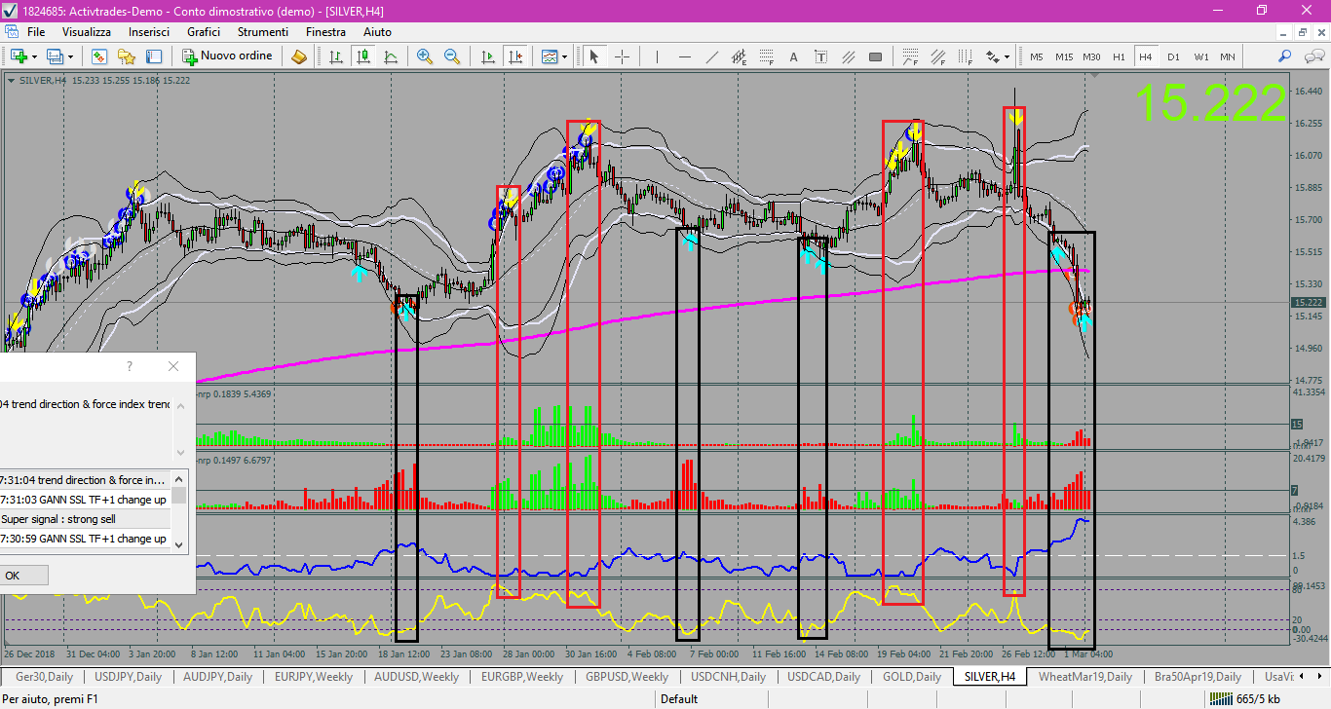Switch to the EURGBP,Weekly chart tab

[522, 677]
